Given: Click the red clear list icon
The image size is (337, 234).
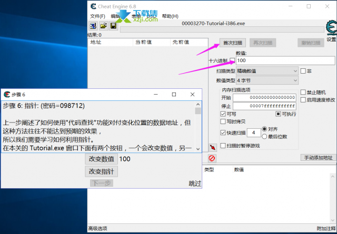Looking at the screenshot, I should coord(212,158).
